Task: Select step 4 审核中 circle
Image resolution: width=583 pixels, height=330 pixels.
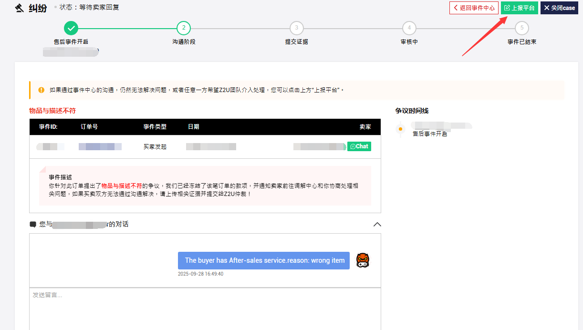Action: (x=409, y=28)
